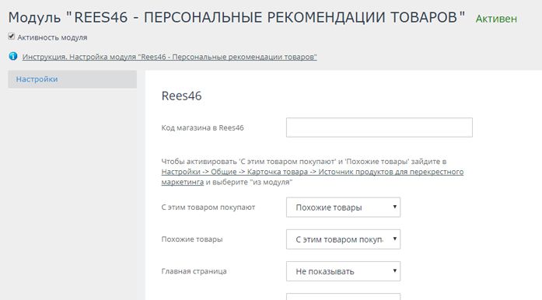Click the module title 'REES46 - ПЕРСОНАЛЬНЫЕ РЕКОМЕНДАЦИИ ТОВАРОВ'
542x300 pixels.
[x=236, y=17]
